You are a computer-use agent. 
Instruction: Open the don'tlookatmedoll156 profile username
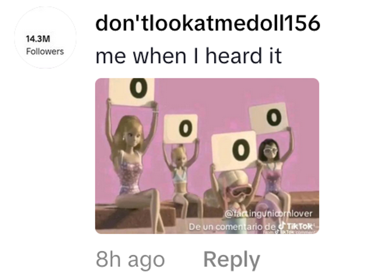[207, 23]
